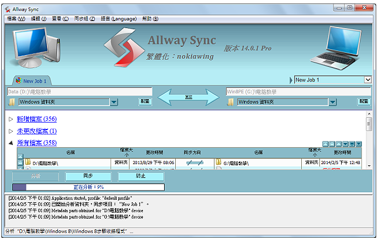The image size is (378, 238).
Task: Click the jump-to-first icon above the table
Action: (x=325, y=144)
